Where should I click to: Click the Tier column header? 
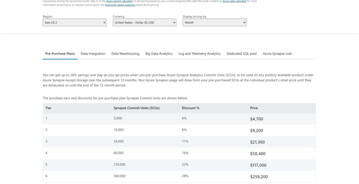(48, 108)
